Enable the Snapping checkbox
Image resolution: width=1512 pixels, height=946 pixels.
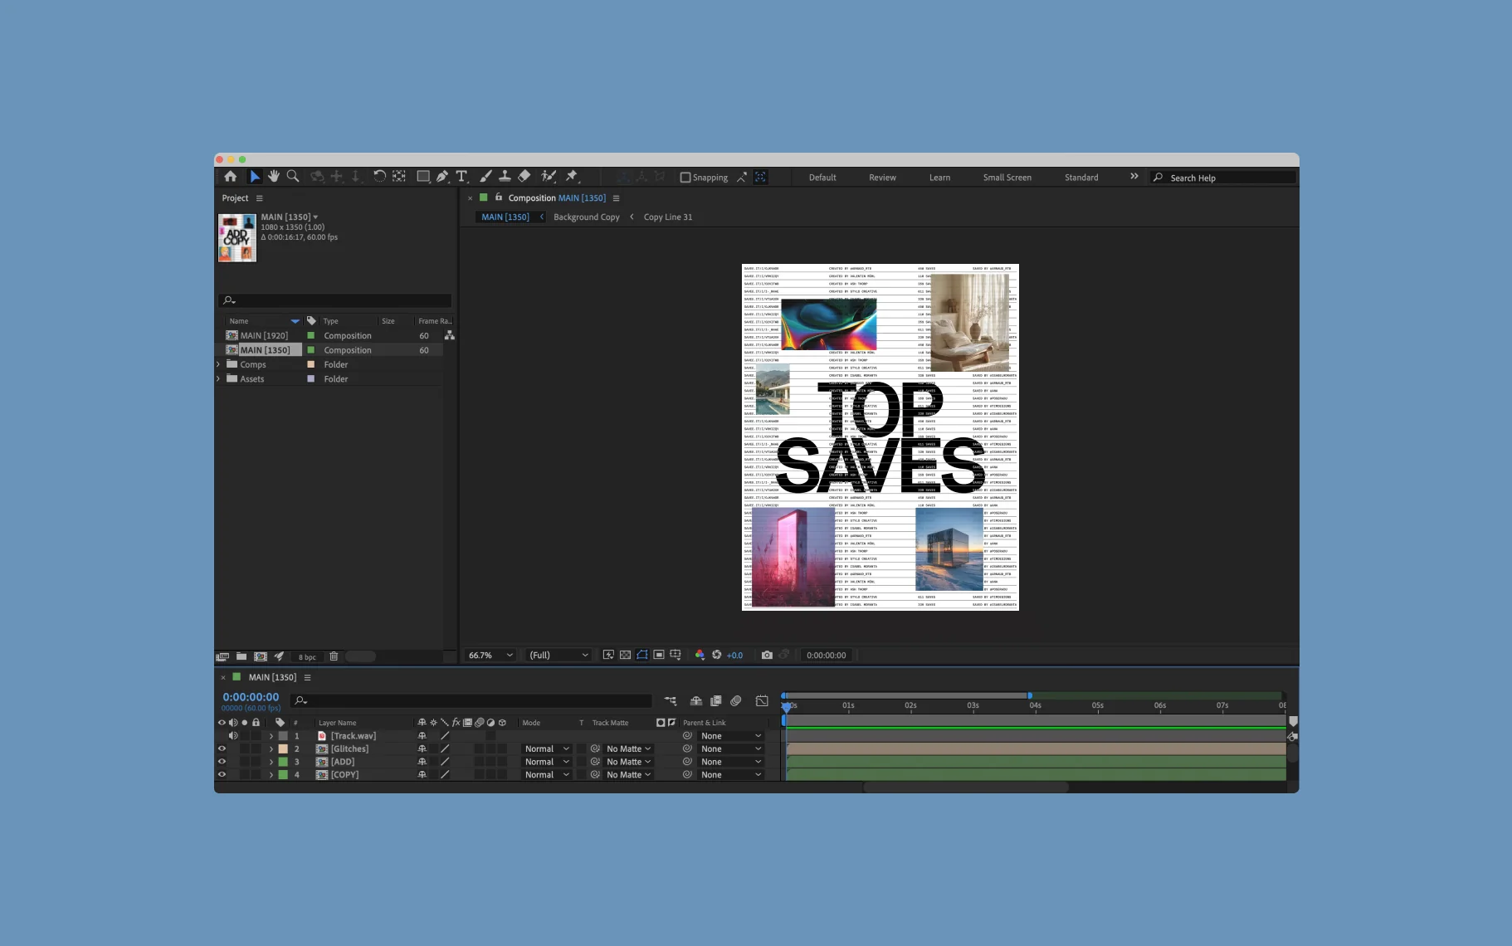pos(685,178)
